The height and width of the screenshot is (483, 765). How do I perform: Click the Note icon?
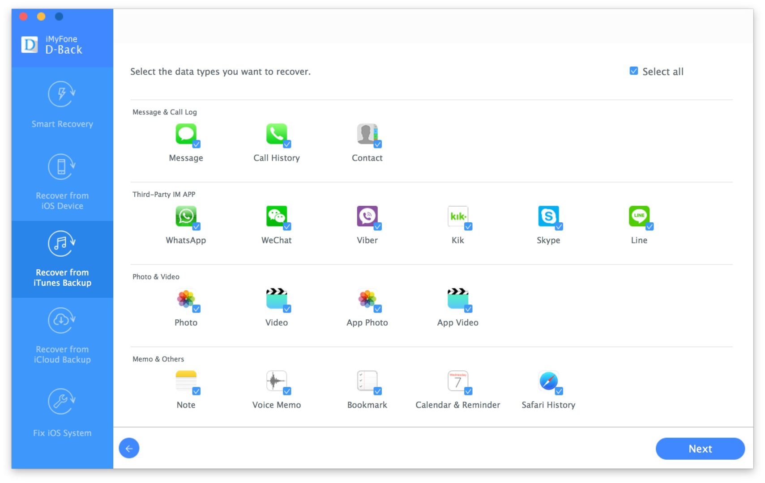tap(186, 381)
